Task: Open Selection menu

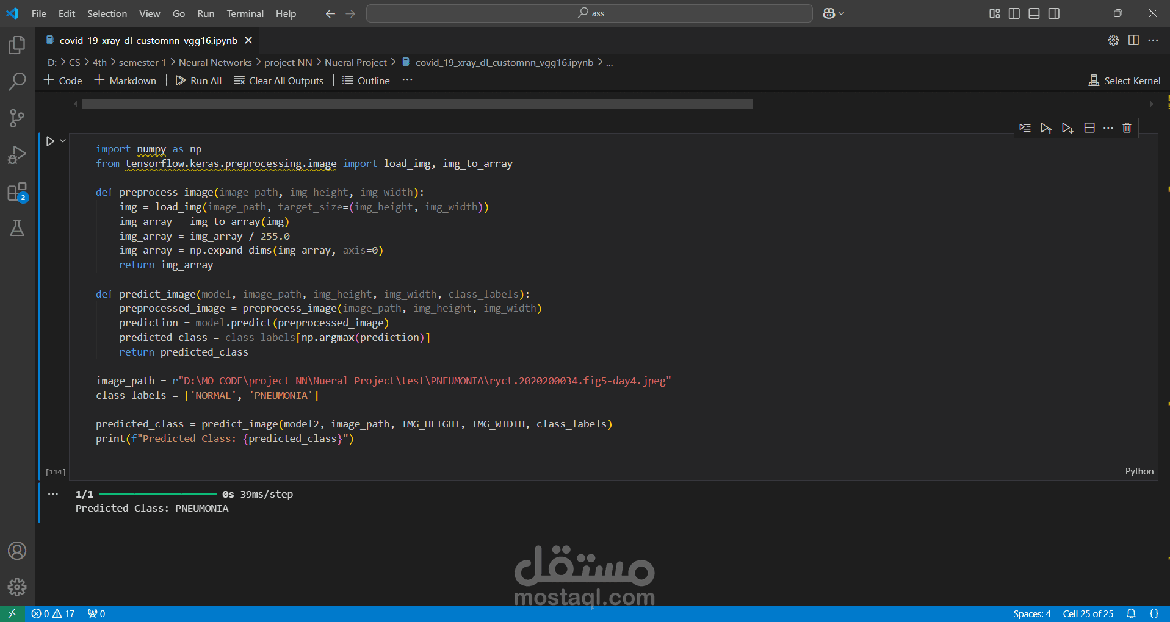Action: coord(107,13)
